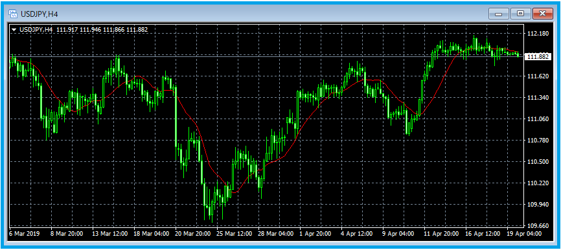This screenshot has width=561, height=250.
Task: Click the 28 Mar 04:00 time label
Action: 277,234
